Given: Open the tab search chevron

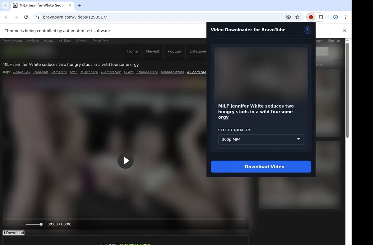Looking at the screenshot, I should pos(5,5).
